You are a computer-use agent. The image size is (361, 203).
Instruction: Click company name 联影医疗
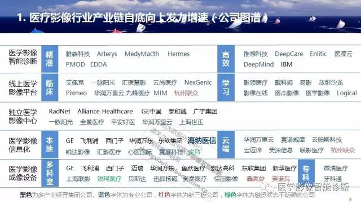click(x=312, y=151)
